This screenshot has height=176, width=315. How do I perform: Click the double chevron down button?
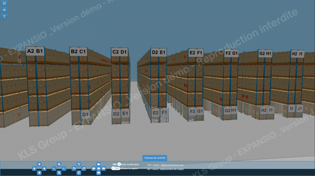pos(64,169)
